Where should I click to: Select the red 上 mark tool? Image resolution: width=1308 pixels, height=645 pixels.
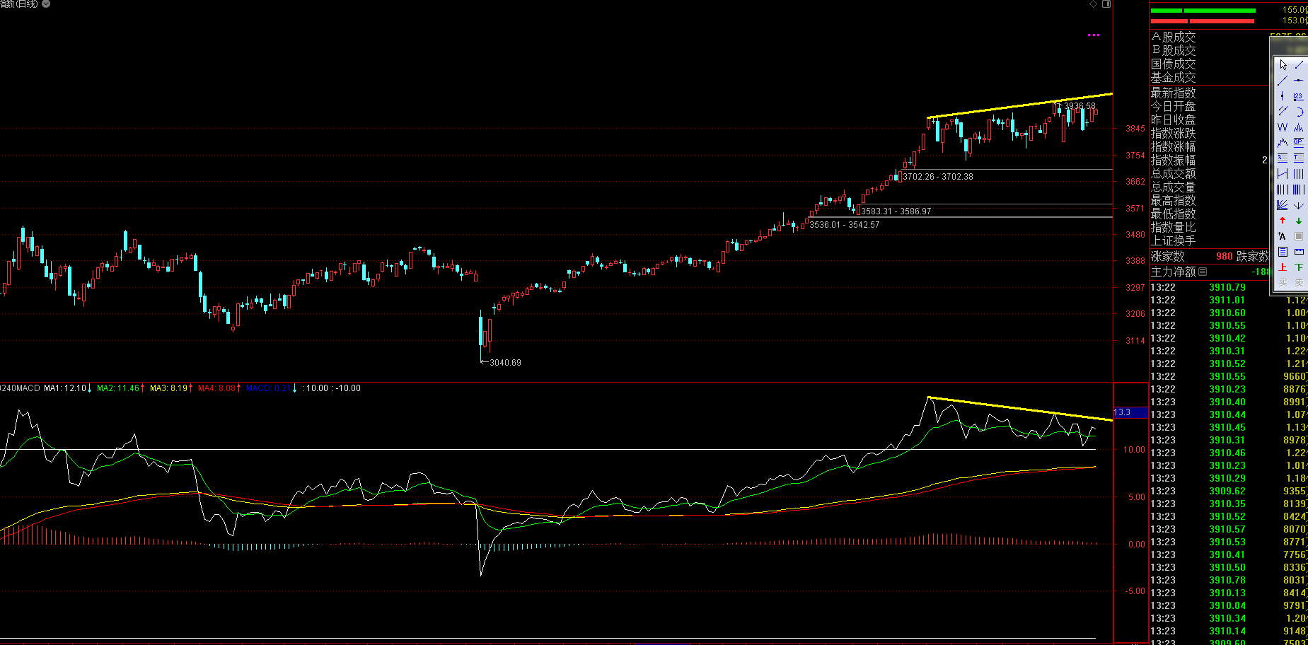click(1283, 267)
